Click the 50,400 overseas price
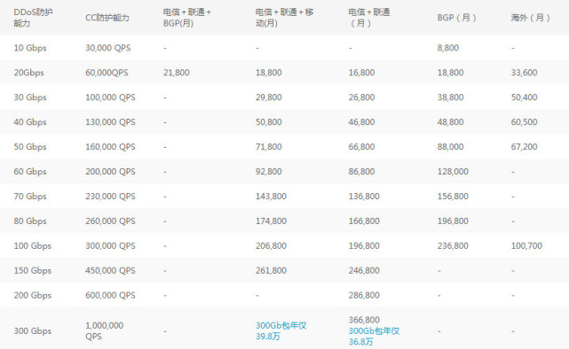The width and height of the screenshot is (569, 349). 525,97
